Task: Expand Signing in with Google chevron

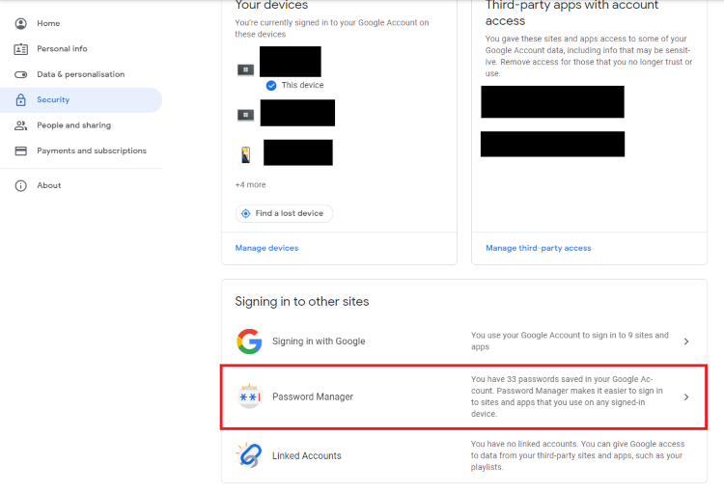Action: point(686,342)
